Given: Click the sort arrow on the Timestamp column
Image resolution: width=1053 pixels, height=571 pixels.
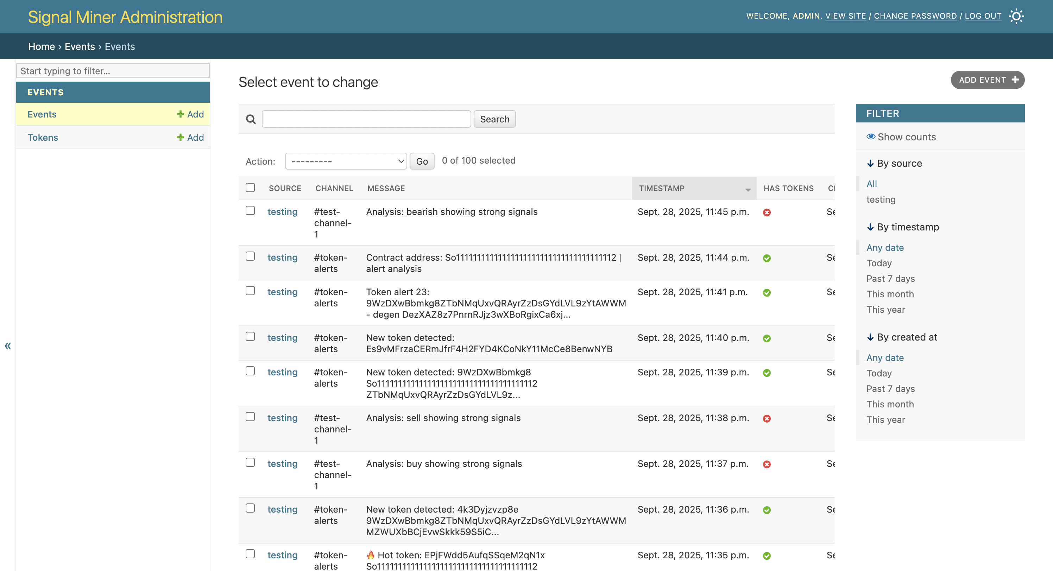Looking at the screenshot, I should pos(748,189).
